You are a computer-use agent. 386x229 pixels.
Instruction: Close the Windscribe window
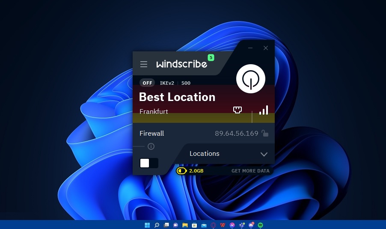pyautogui.click(x=266, y=48)
